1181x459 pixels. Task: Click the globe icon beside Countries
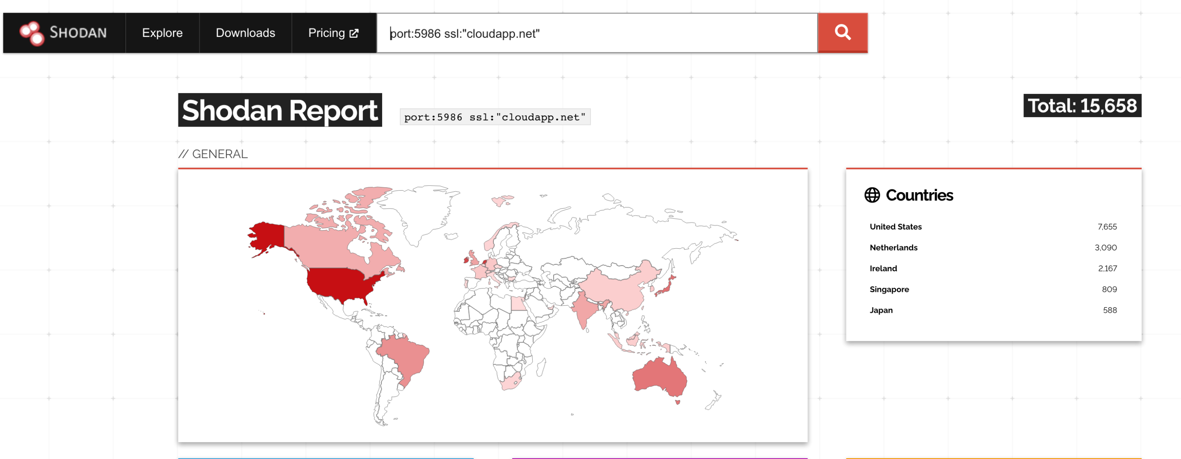(x=871, y=195)
